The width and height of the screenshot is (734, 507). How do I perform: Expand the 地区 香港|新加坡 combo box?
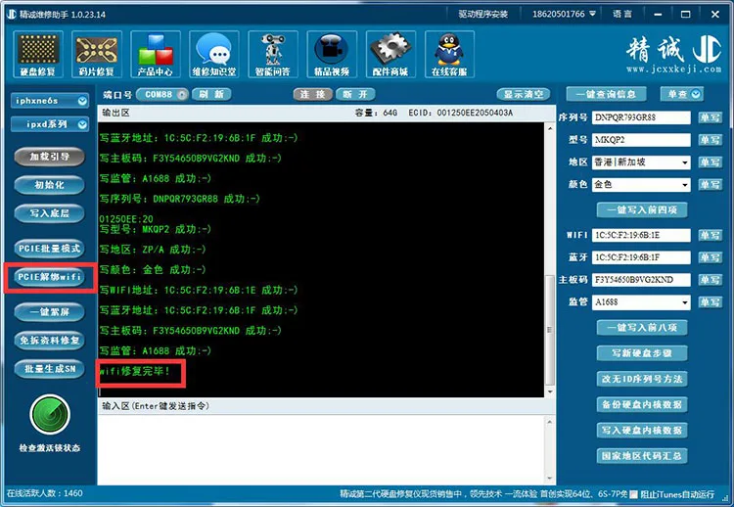click(x=685, y=162)
